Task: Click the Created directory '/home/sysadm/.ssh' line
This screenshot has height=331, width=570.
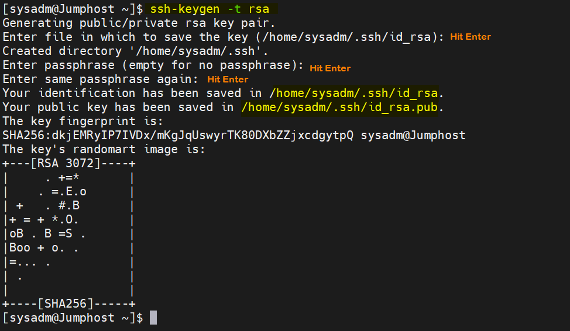Action: tap(135, 51)
